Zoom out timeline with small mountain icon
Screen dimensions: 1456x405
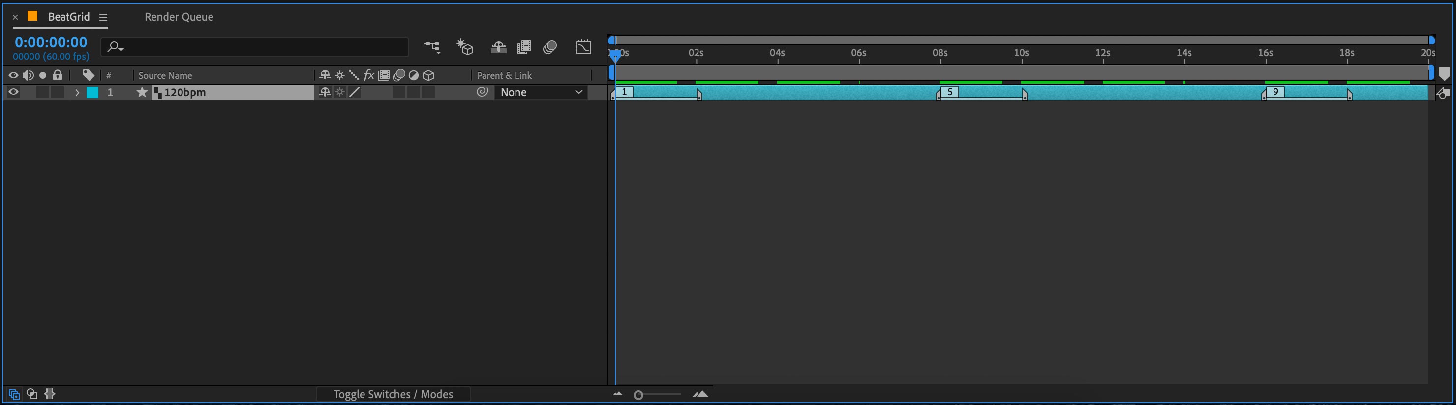tap(618, 394)
